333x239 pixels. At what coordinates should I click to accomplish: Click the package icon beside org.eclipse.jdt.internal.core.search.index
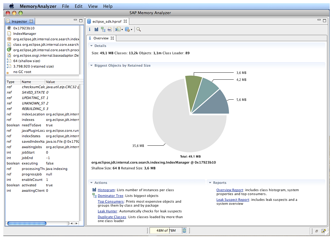9,39
